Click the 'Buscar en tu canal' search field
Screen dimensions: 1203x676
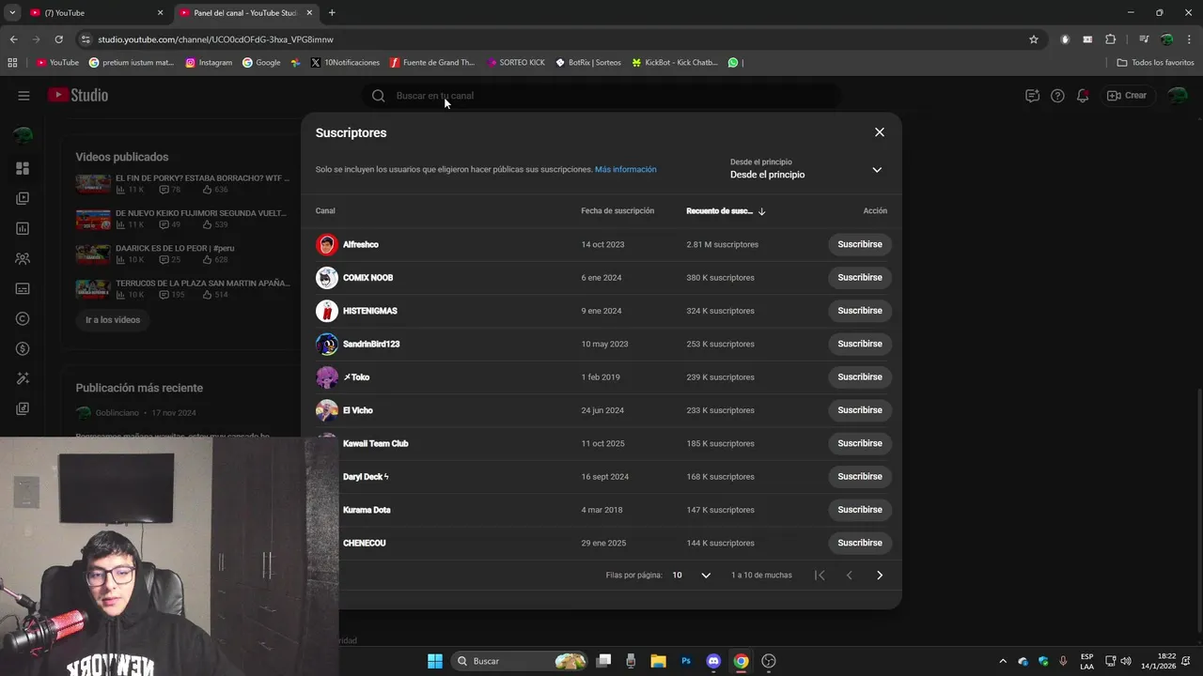pyautogui.click(x=601, y=96)
